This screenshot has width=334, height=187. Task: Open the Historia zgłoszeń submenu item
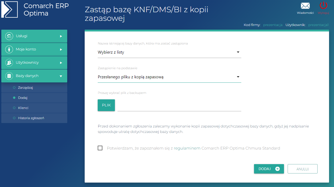pos(34,118)
